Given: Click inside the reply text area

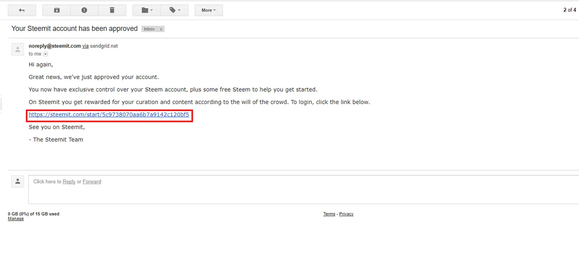Looking at the screenshot, I should pyautogui.click(x=303, y=190).
